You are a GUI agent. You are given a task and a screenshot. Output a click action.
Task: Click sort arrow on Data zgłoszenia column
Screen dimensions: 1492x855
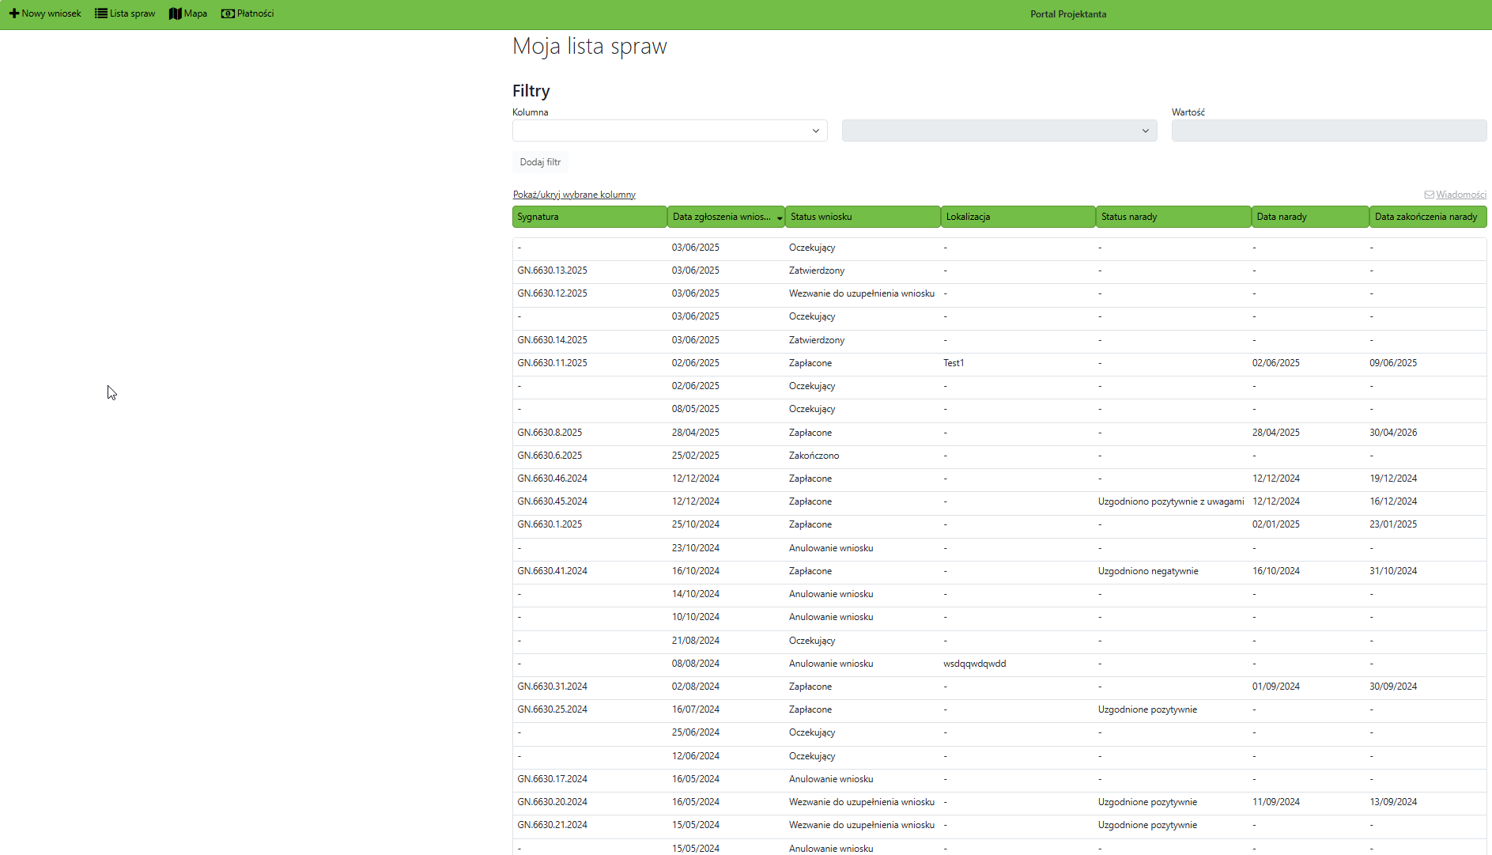coord(779,218)
